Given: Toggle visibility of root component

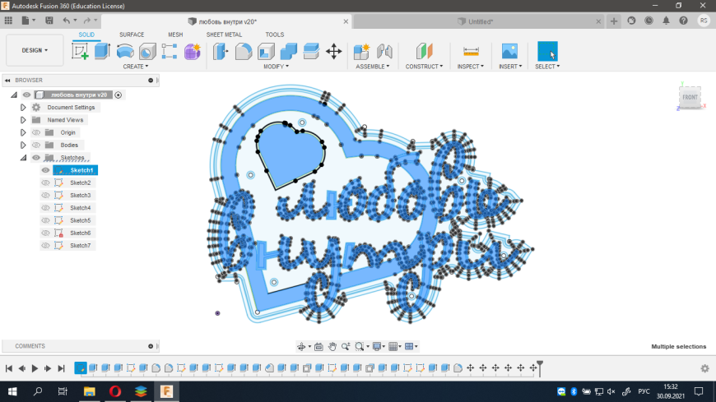Looking at the screenshot, I should point(26,95).
